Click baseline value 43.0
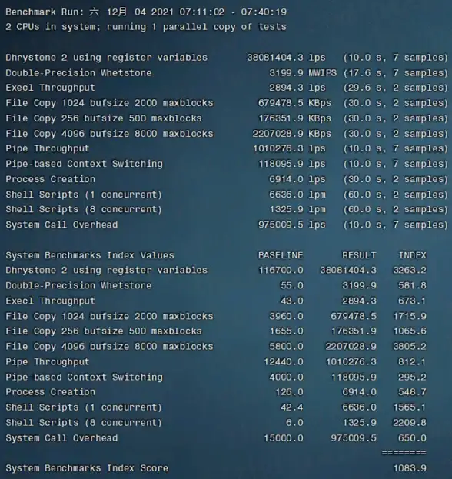Viewport: 452px width, 479px height. (x=292, y=301)
